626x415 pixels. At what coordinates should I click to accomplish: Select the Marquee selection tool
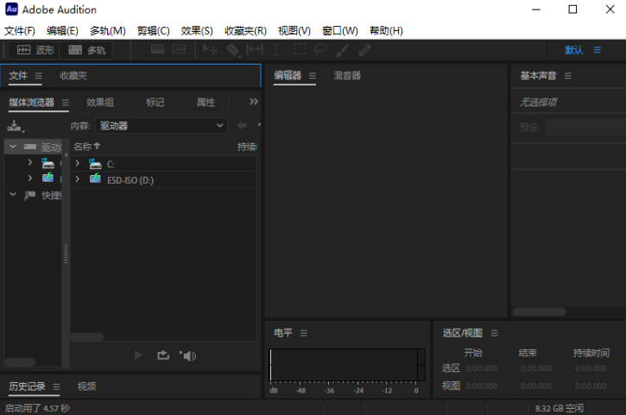300,51
